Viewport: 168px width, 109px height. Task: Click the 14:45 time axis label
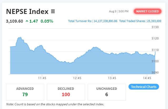147,78
